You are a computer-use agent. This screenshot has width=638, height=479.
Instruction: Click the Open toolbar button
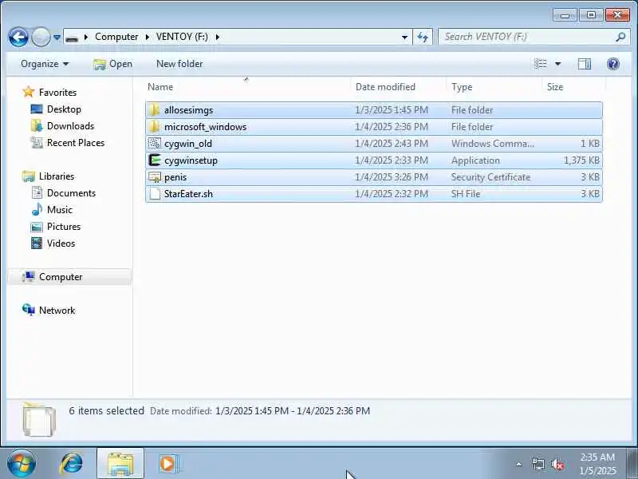tap(112, 64)
